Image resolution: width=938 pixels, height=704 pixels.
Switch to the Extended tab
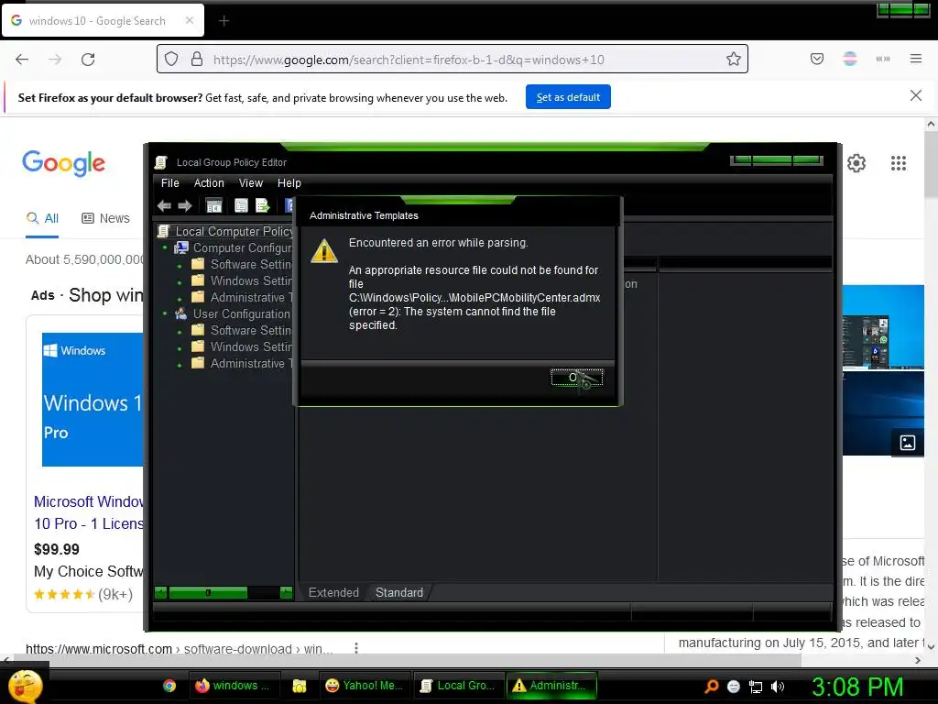(x=333, y=593)
